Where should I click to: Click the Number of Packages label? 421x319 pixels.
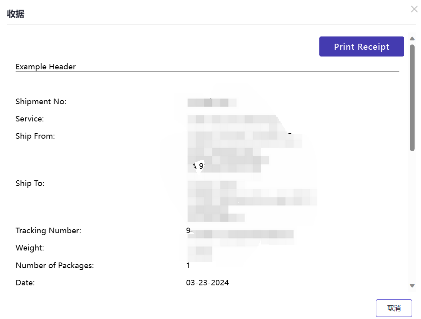click(x=55, y=265)
